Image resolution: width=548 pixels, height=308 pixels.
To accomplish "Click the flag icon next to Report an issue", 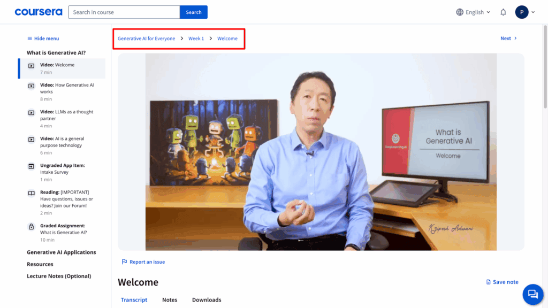I will pyautogui.click(x=125, y=261).
